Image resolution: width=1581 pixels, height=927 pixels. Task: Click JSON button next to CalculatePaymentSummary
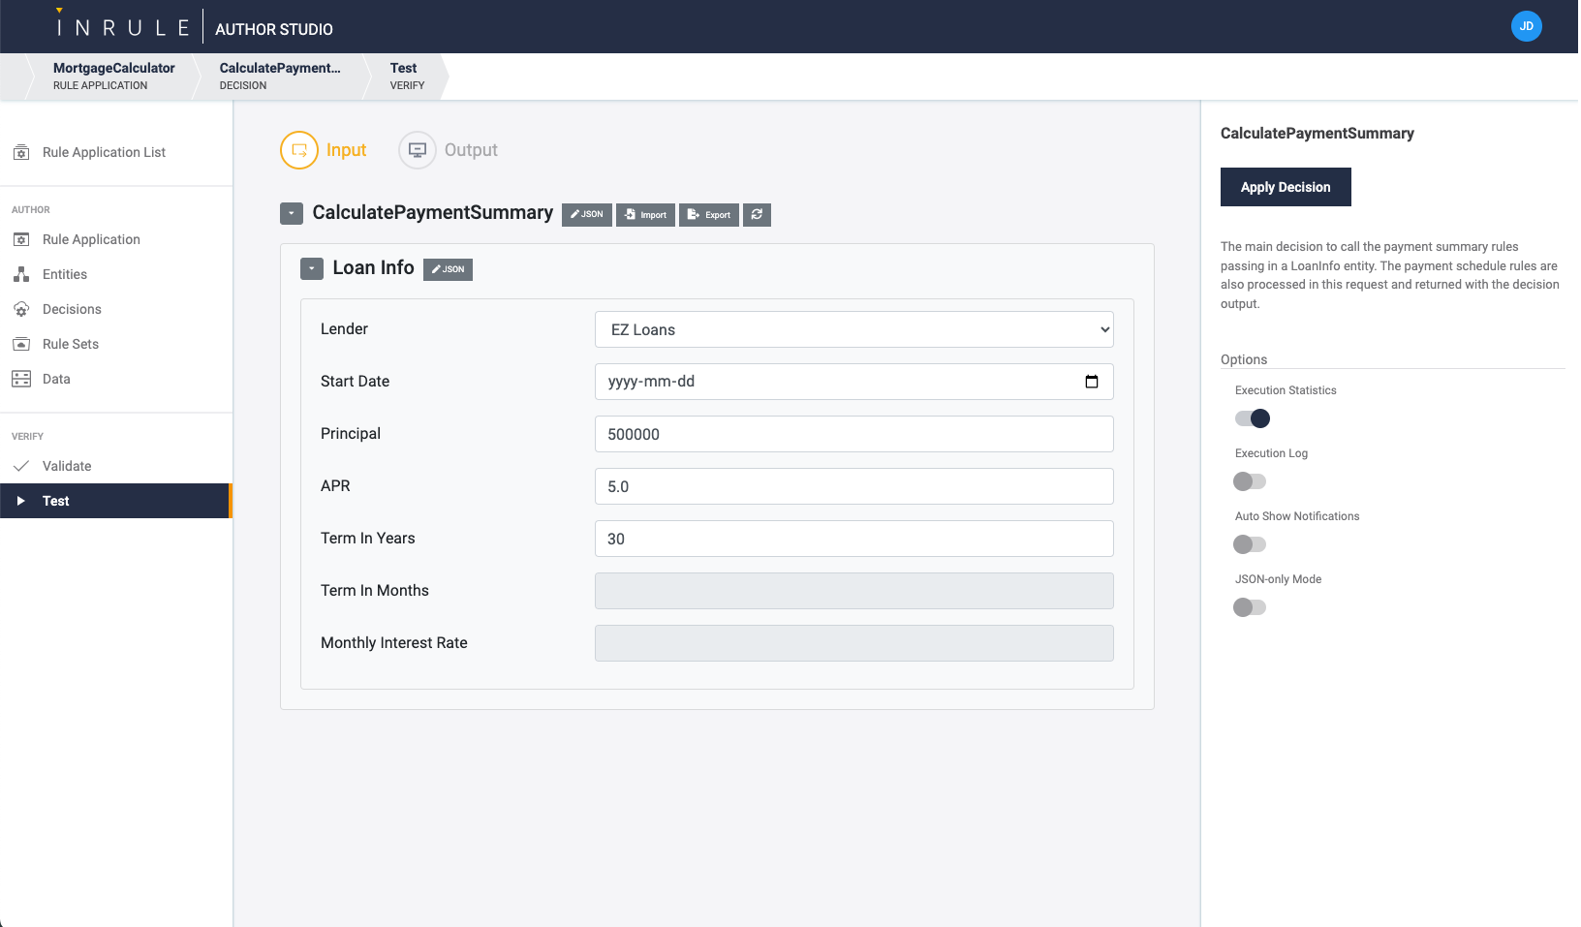pyautogui.click(x=587, y=214)
